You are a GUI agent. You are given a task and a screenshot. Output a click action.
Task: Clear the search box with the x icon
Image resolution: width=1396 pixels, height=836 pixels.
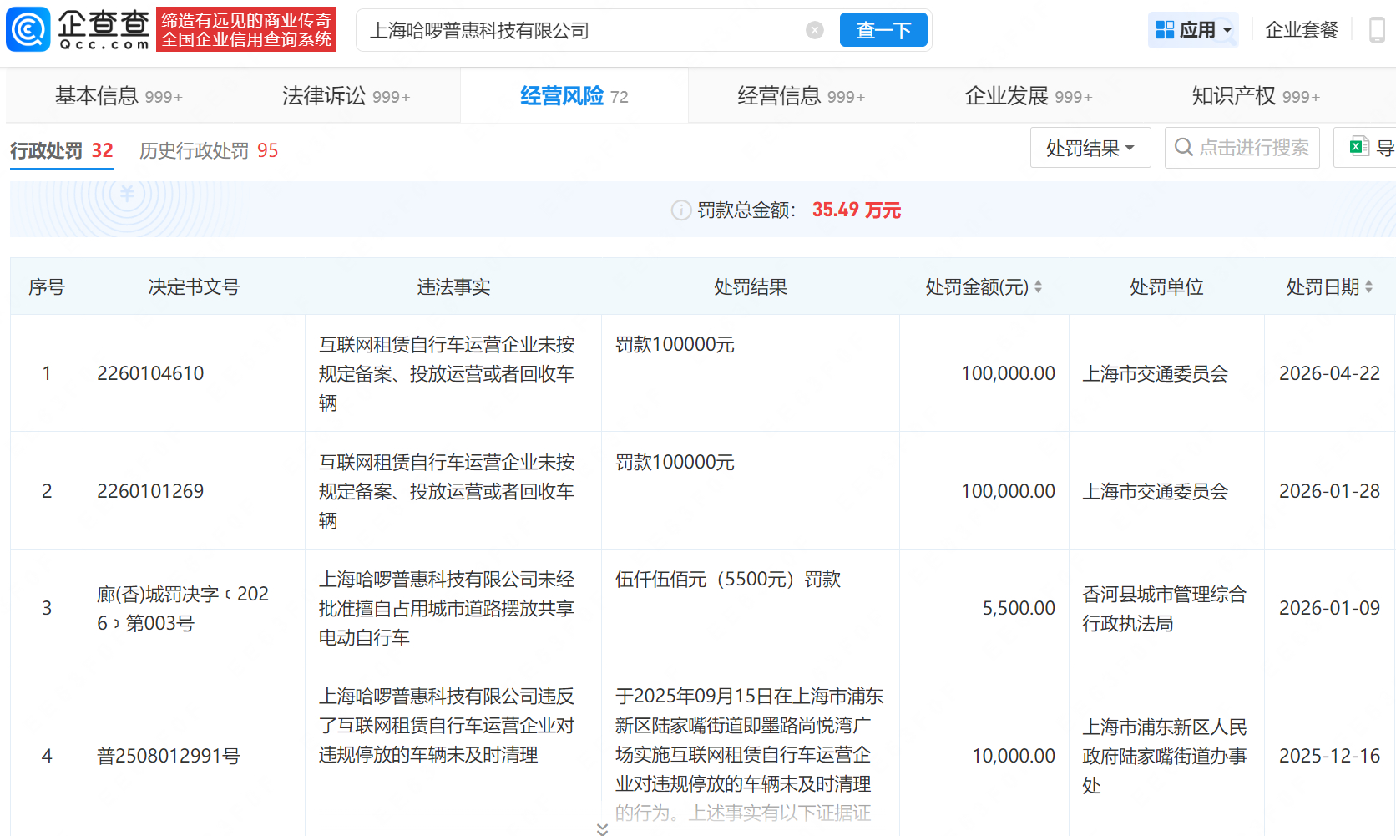pos(814,29)
